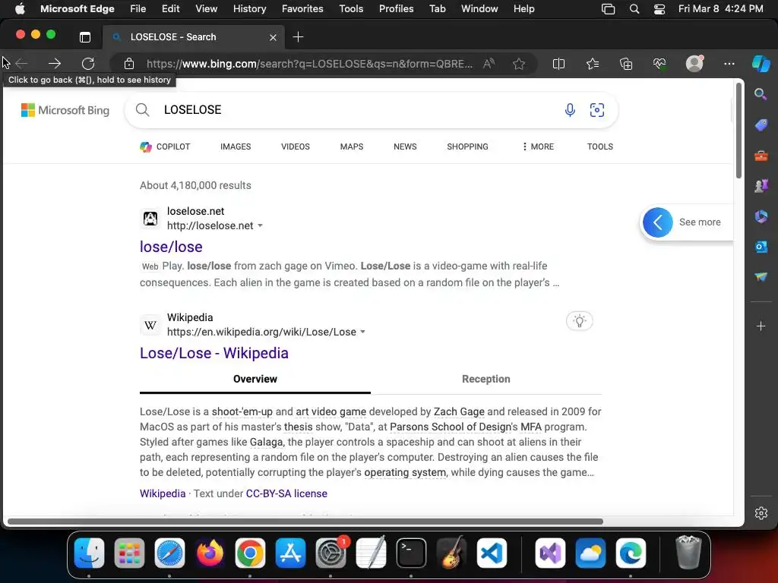This screenshot has height=583, width=778.
Task: Open the split screen icon
Action: point(558,64)
